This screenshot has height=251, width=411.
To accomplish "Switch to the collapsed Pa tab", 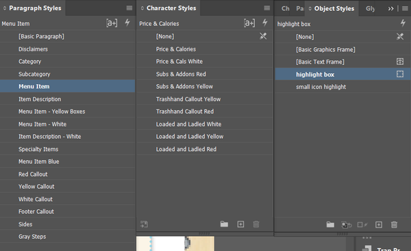I will 300,9.
